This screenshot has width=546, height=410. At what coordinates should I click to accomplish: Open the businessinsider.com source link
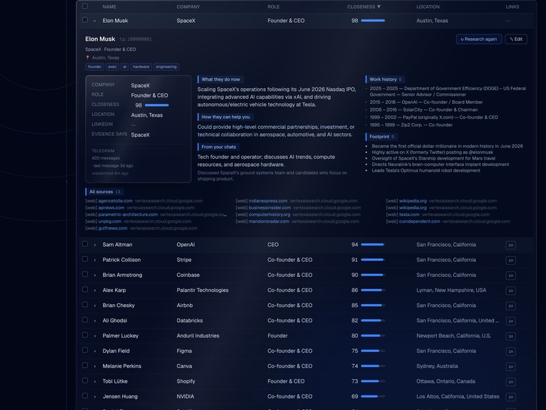point(269,208)
